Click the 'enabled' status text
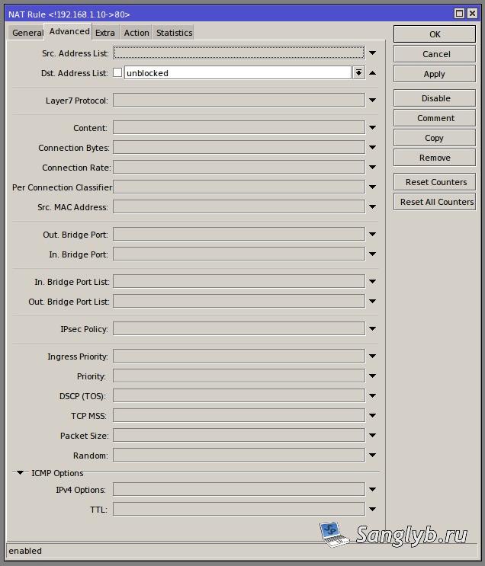The height and width of the screenshot is (566, 485). (x=25, y=551)
